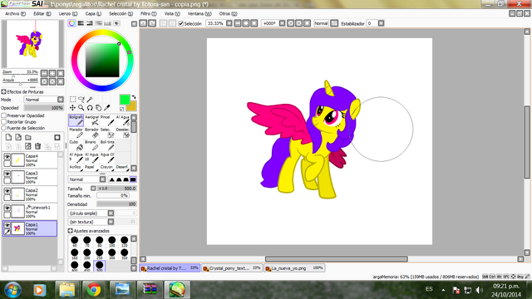Toggle Recortar Grupo checkbox

click(x=4, y=122)
